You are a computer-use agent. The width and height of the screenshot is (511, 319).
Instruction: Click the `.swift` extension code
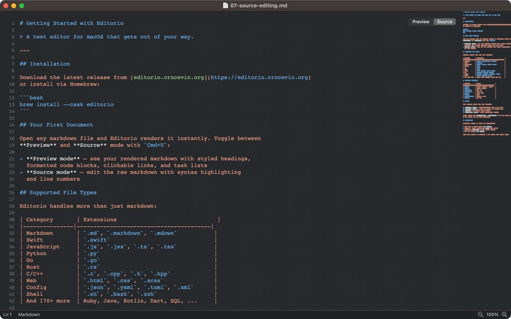click(96, 240)
